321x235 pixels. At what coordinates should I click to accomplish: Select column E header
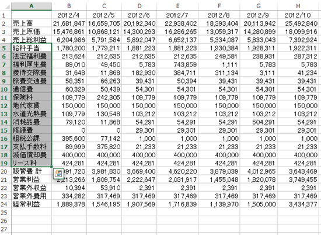(x=177, y=6)
